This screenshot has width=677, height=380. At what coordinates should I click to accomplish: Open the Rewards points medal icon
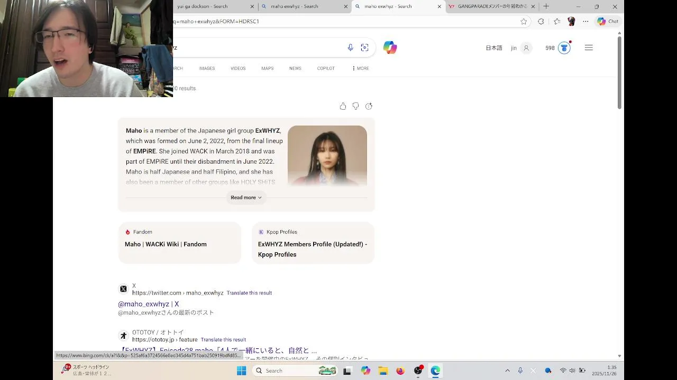(564, 48)
